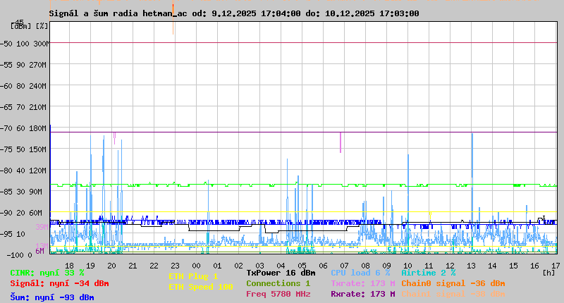564x303 pixels.
Task: Click the y-axis label -50 100 300M
Action: (25, 44)
